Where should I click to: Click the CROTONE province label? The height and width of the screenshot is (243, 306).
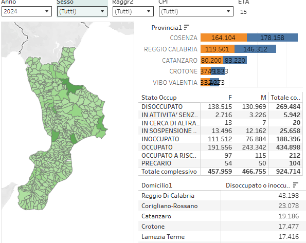(x=183, y=71)
